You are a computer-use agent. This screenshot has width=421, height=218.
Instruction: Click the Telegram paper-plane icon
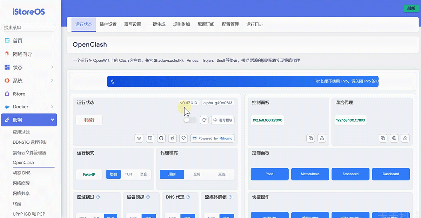pyautogui.click(x=172, y=138)
